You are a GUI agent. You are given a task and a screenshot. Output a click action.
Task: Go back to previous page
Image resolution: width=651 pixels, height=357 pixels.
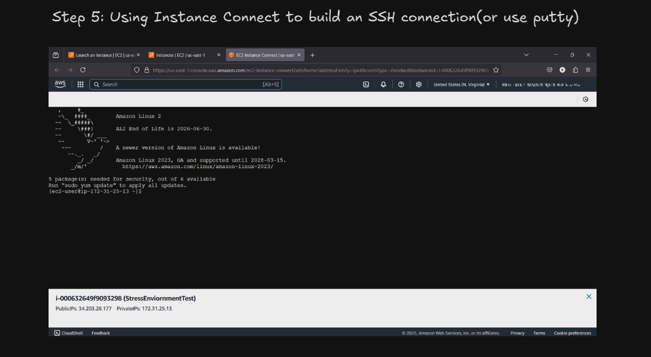57,70
